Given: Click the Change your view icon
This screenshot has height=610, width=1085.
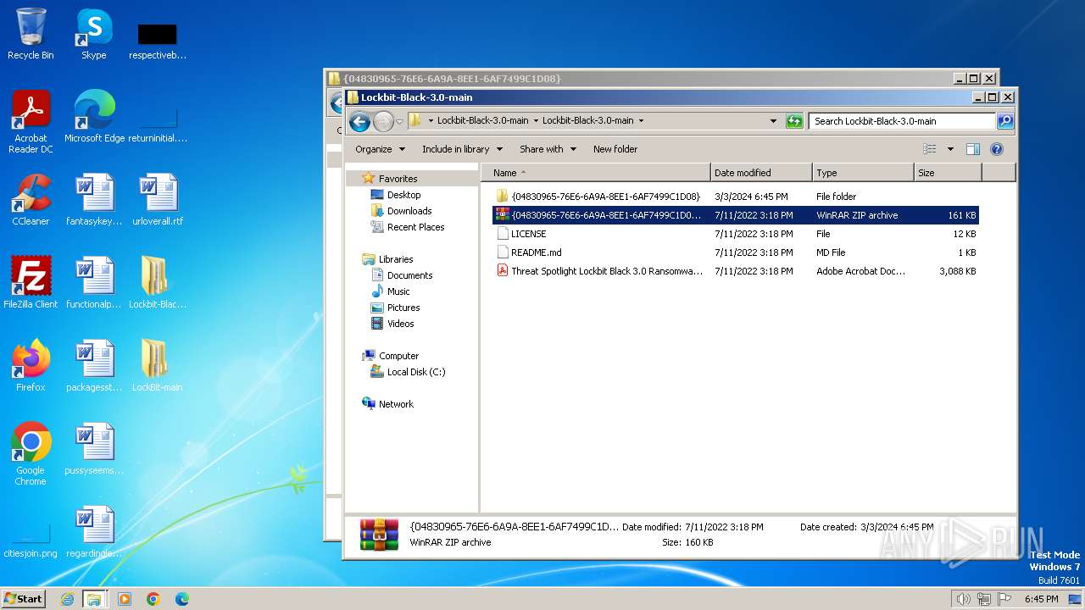Looking at the screenshot, I should tap(930, 149).
